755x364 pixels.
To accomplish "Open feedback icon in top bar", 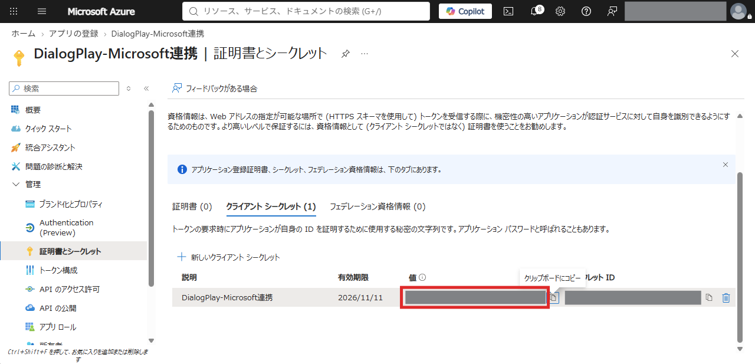I will pyautogui.click(x=612, y=11).
